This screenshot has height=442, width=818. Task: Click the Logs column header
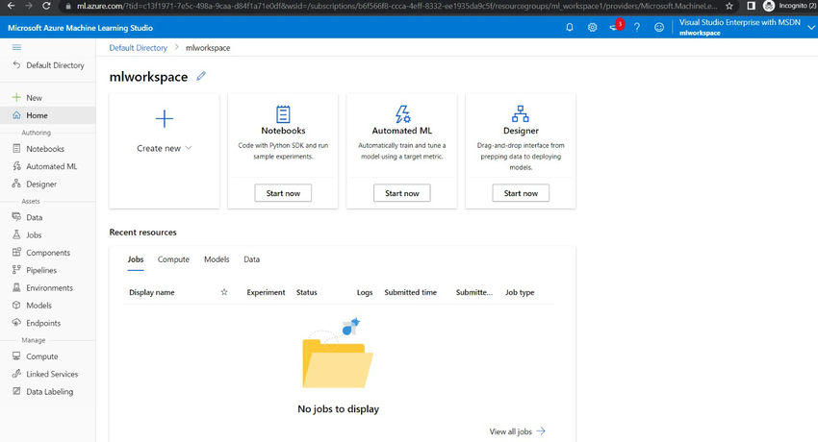click(x=365, y=292)
